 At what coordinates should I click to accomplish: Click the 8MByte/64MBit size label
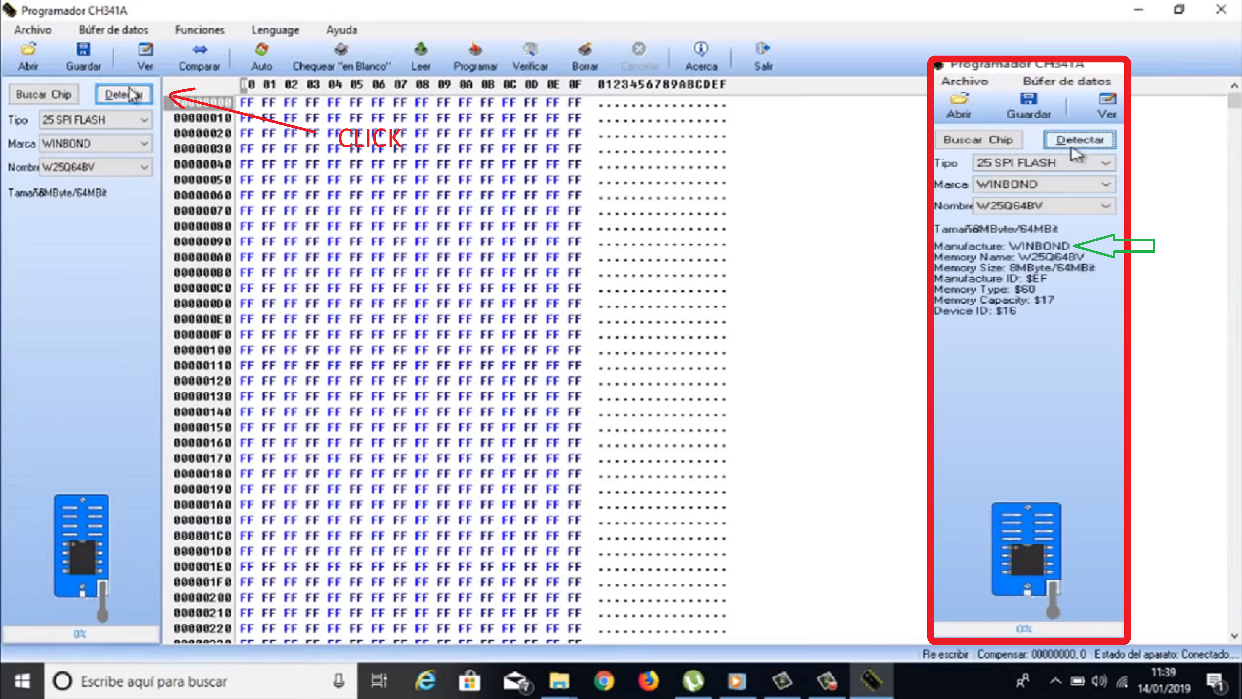tap(72, 193)
